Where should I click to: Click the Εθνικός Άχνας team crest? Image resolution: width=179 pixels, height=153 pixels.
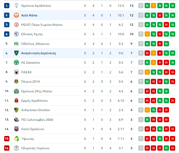16,34
